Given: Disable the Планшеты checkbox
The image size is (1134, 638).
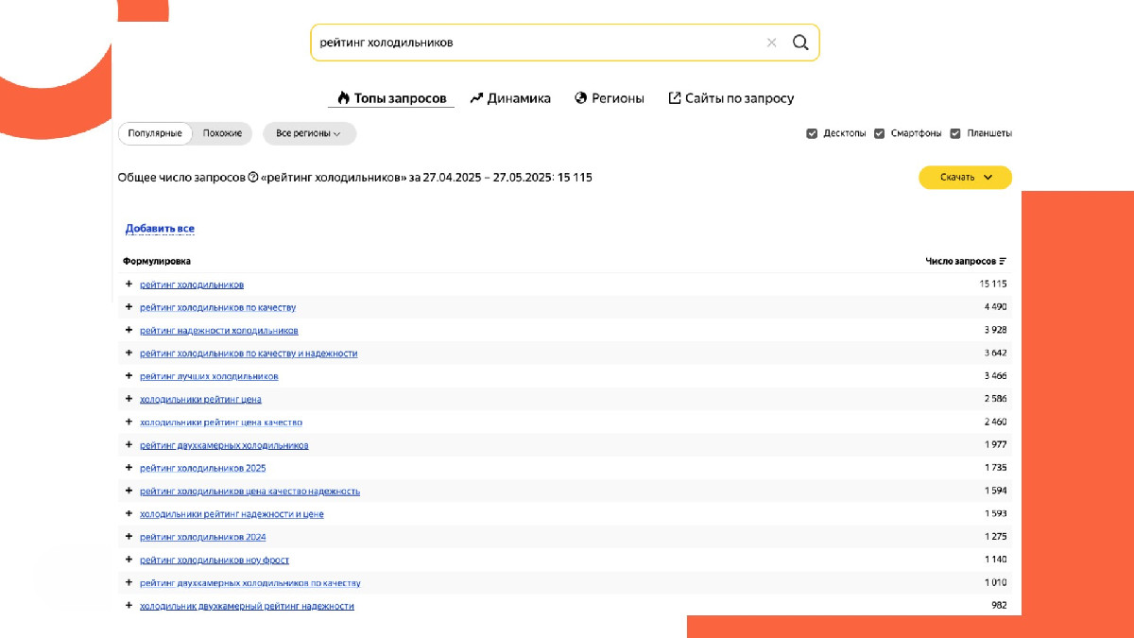Looking at the screenshot, I should point(955,134).
